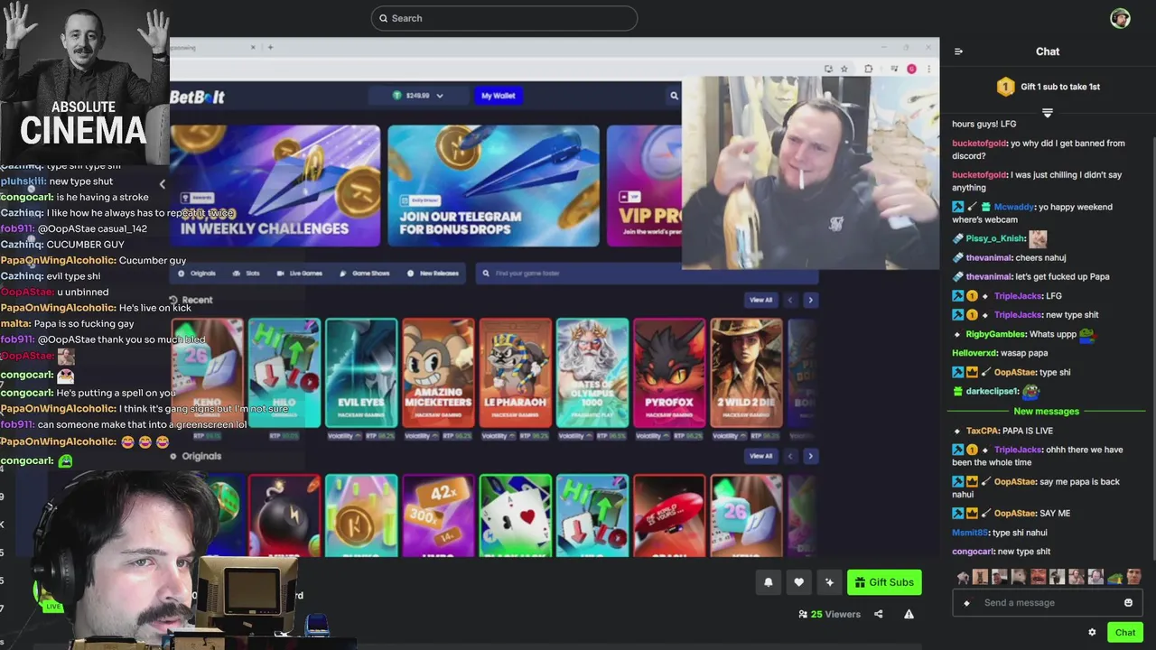
Task: Open the user profile avatar top right
Action: (x=1120, y=18)
